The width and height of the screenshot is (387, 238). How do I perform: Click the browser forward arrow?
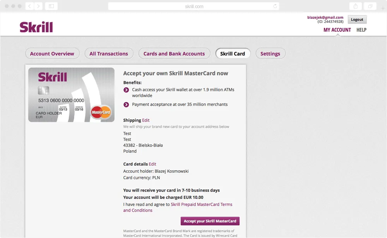(x=38, y=6)
